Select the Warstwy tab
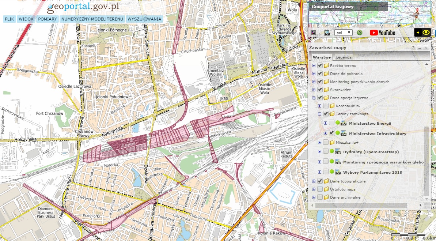This screenshot has width=436, height=241. pyautogui.click(x=322, y=57)
